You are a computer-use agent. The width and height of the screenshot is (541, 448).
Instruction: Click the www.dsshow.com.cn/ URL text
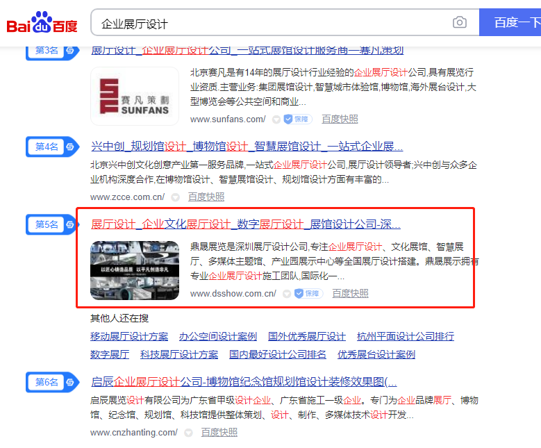coord(233,294)
